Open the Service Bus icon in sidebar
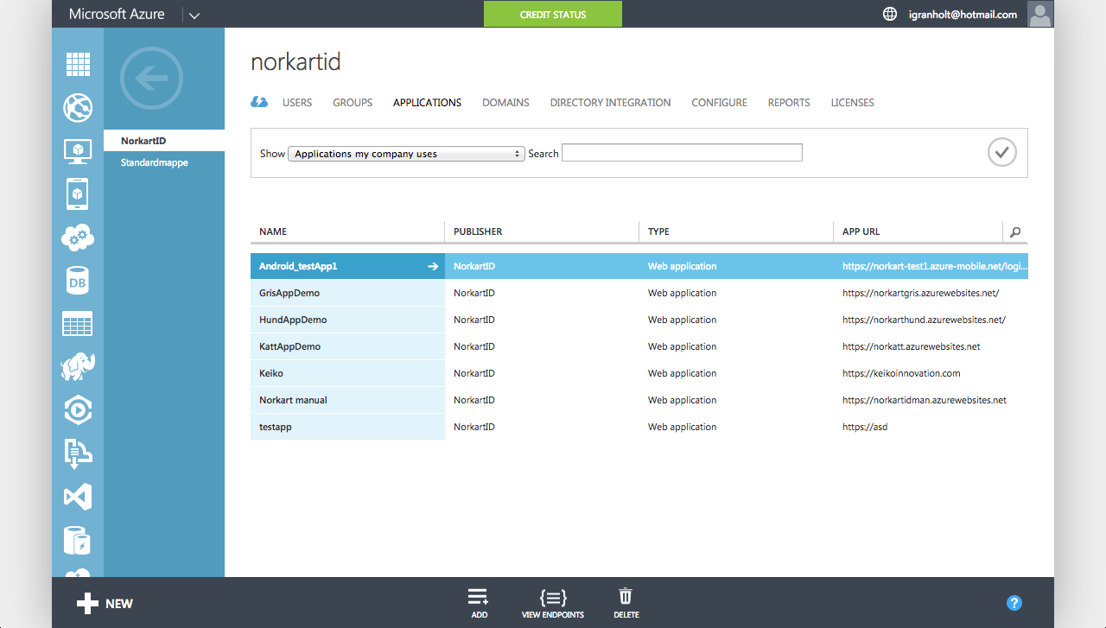This screenshot has width=1106, height=628. 78,454
